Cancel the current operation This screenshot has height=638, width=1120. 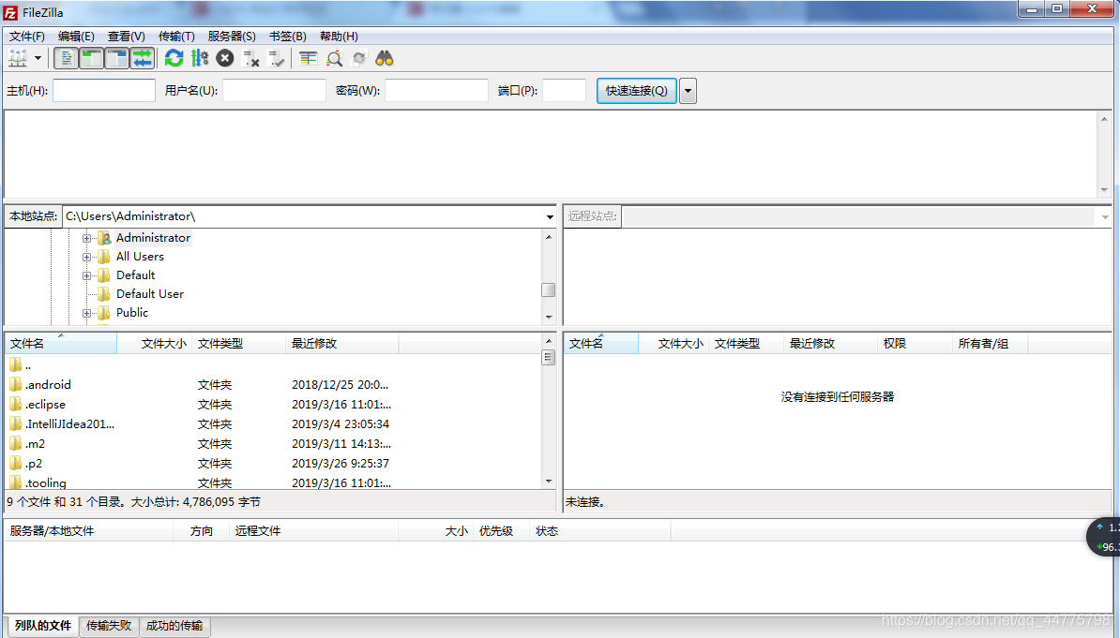click(x=225, y=58)
